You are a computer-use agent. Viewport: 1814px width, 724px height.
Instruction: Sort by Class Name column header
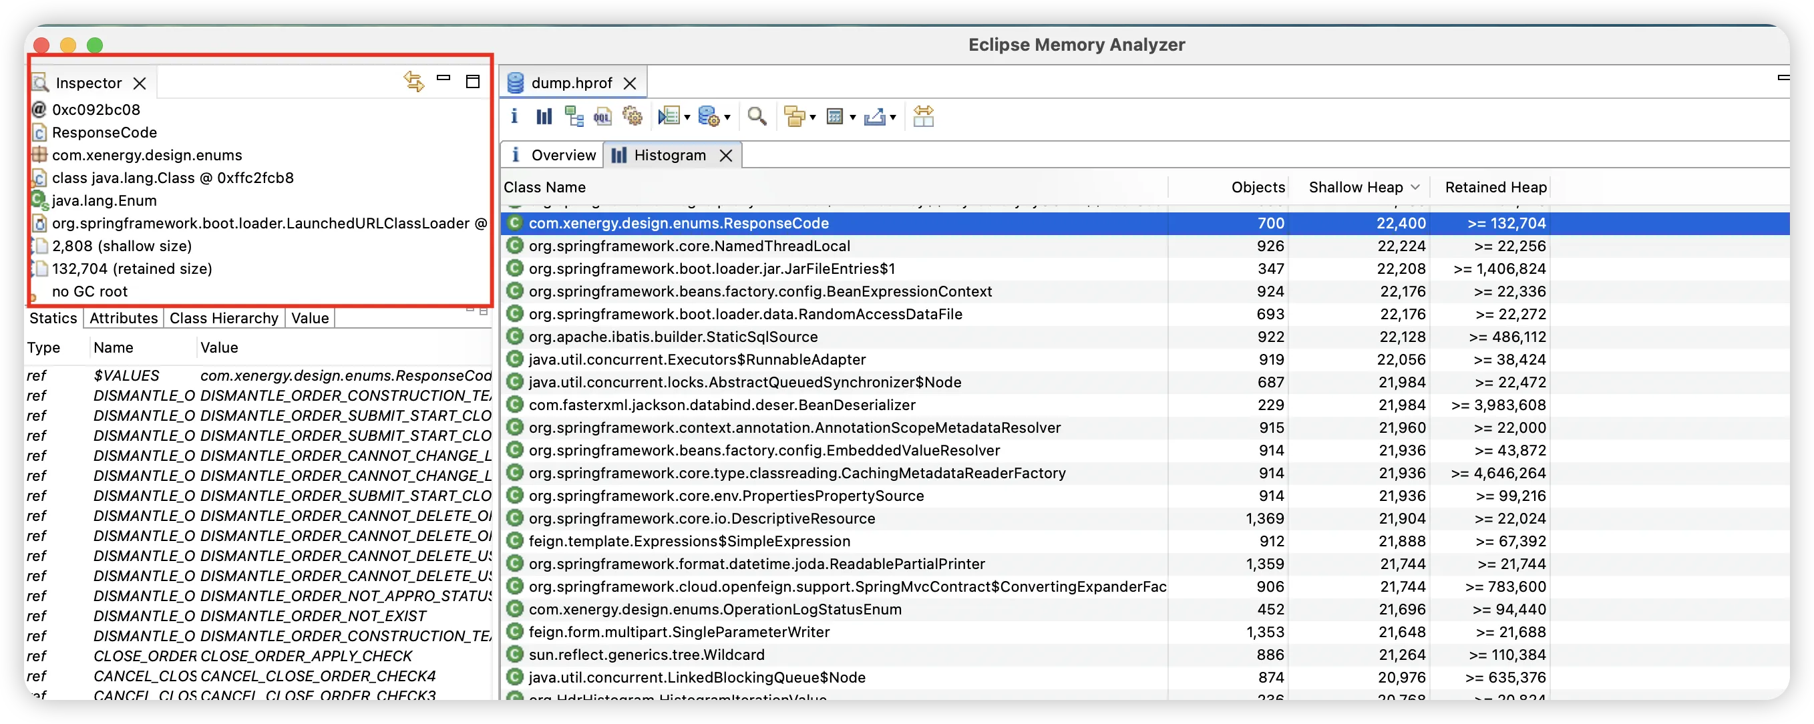point(835,187)
